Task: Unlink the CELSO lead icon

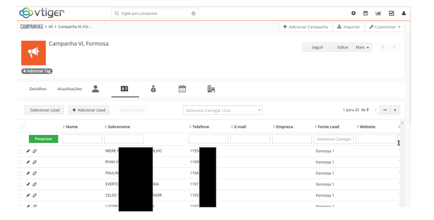Action: pyautogui.click(x=35, y=195)
